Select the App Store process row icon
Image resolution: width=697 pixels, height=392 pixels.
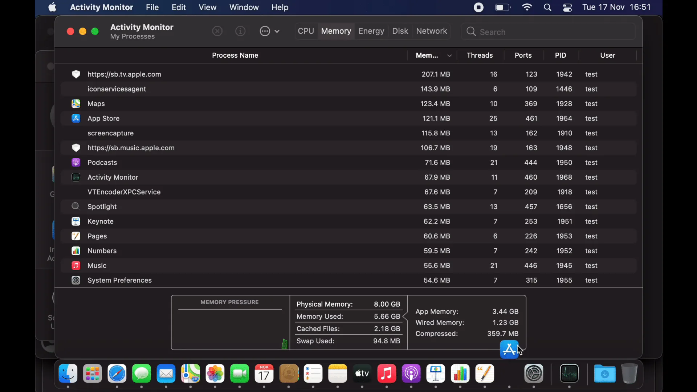(x=76, y=118)
